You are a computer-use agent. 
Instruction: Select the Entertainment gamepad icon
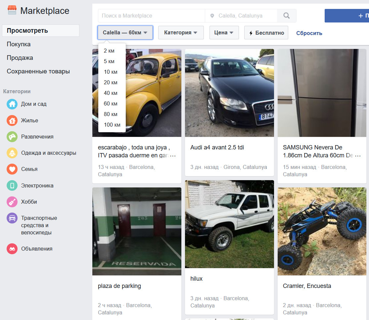pos(12,137)
